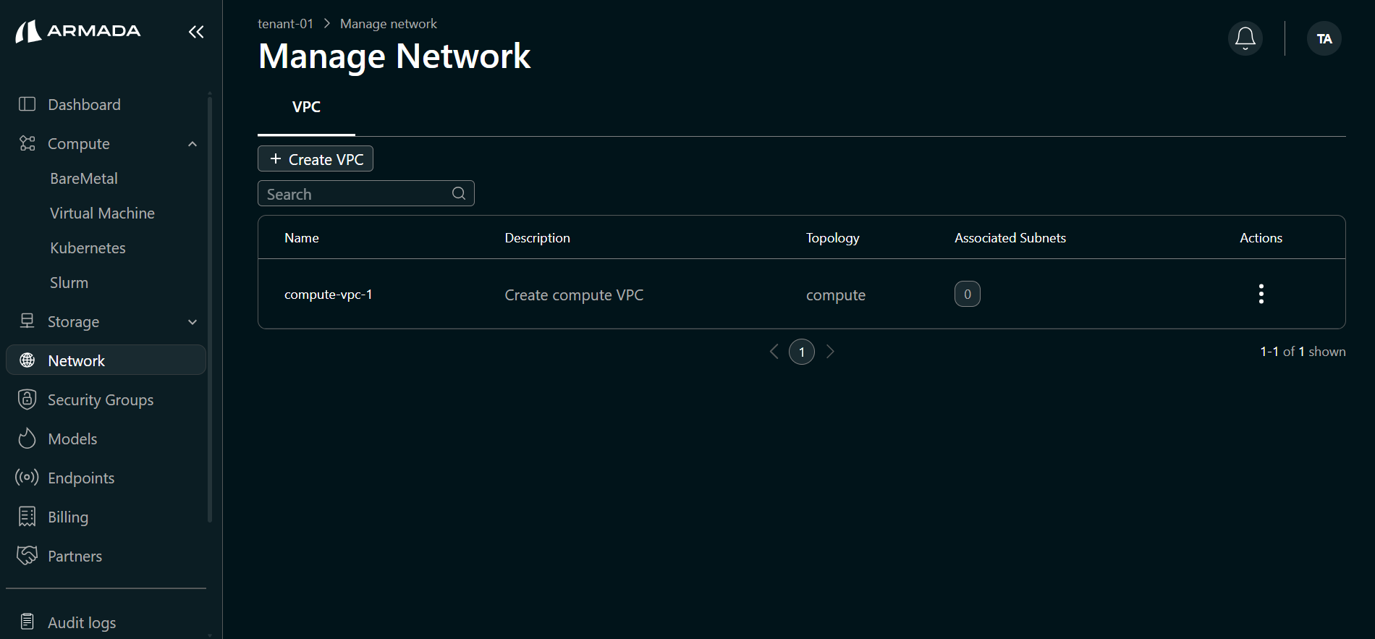The height and width of the screenshot is (639, 1375).
Task: Open BareMetal under Compute
Action: pos(84,179)
